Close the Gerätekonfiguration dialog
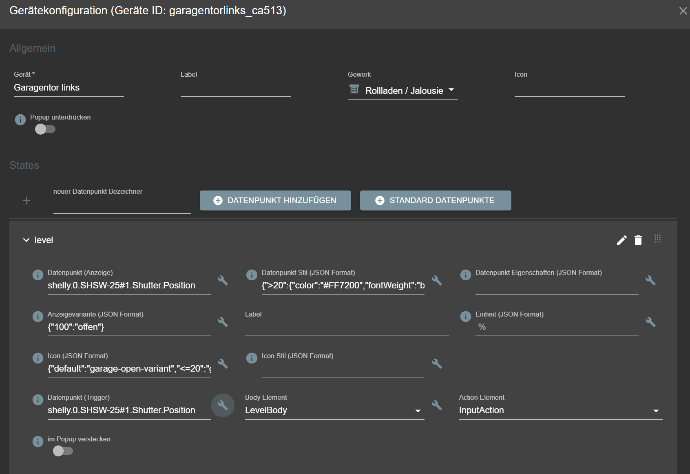Screen dimensions: 690x474 pos(683,11)
